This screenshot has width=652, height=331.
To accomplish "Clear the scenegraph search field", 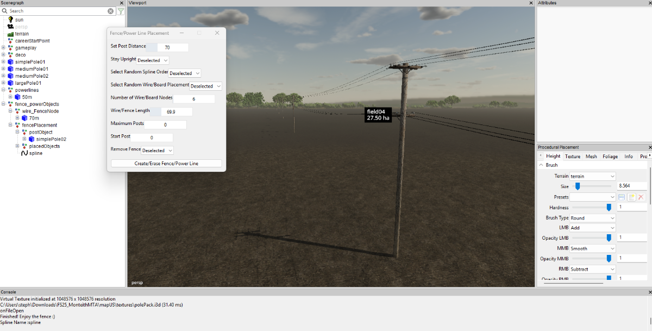I will tap(111, 11).
